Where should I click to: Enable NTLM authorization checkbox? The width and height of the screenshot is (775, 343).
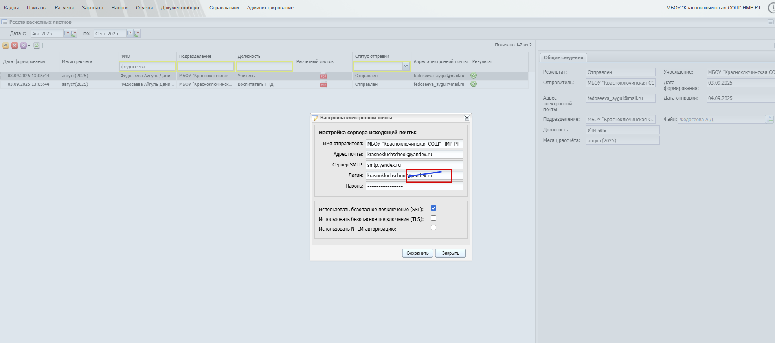(433, 228)
